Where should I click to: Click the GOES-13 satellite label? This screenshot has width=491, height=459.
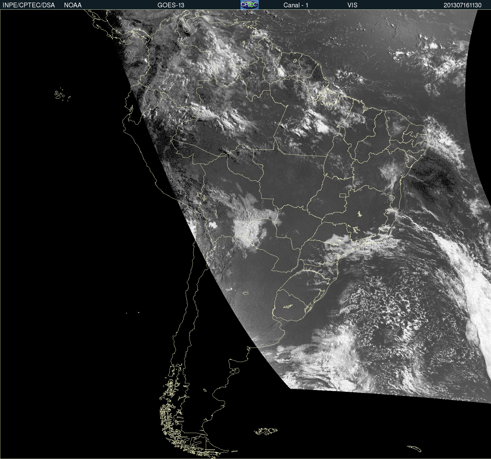(x=171, y=5)
